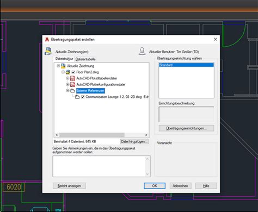Screen dimensions: 258x212
Task: Click the notes box scroll down arrow
Action: (x=148, y=174)
